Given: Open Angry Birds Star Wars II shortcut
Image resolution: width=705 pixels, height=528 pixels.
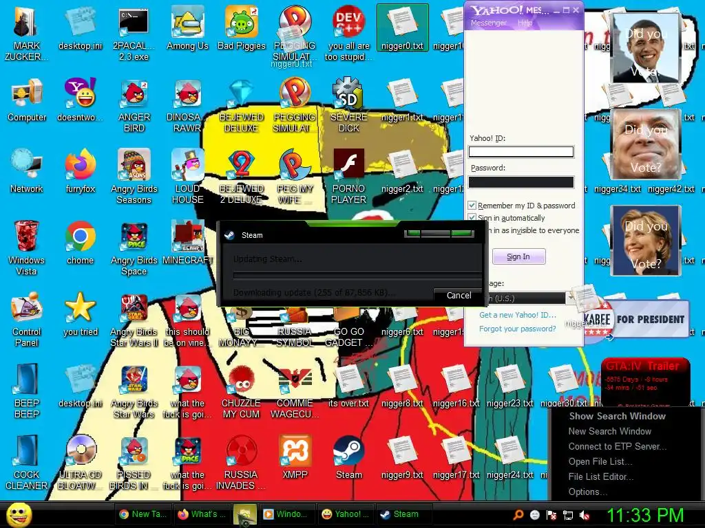Looking at the screenshot, I should pos(134,320).
